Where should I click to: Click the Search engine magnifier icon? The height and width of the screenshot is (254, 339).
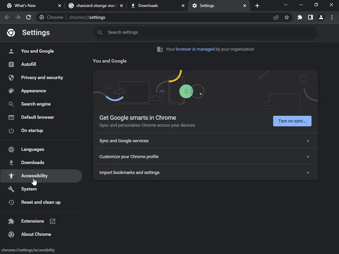(11, 104)
